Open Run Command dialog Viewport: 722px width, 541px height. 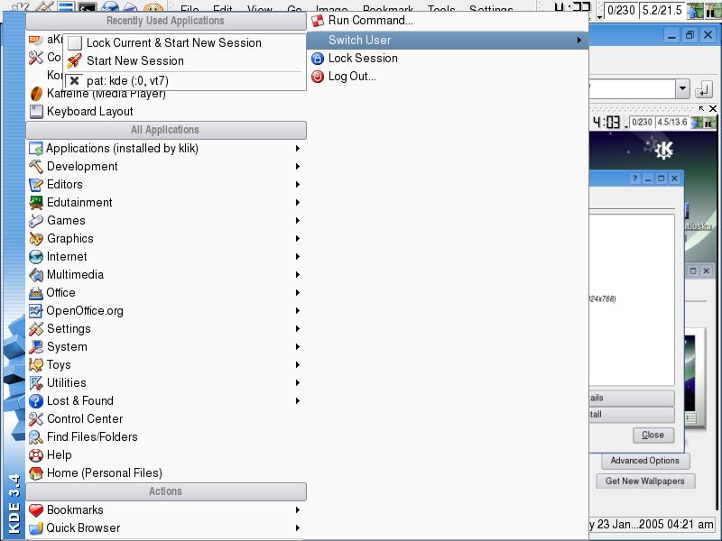click(447, 21)
